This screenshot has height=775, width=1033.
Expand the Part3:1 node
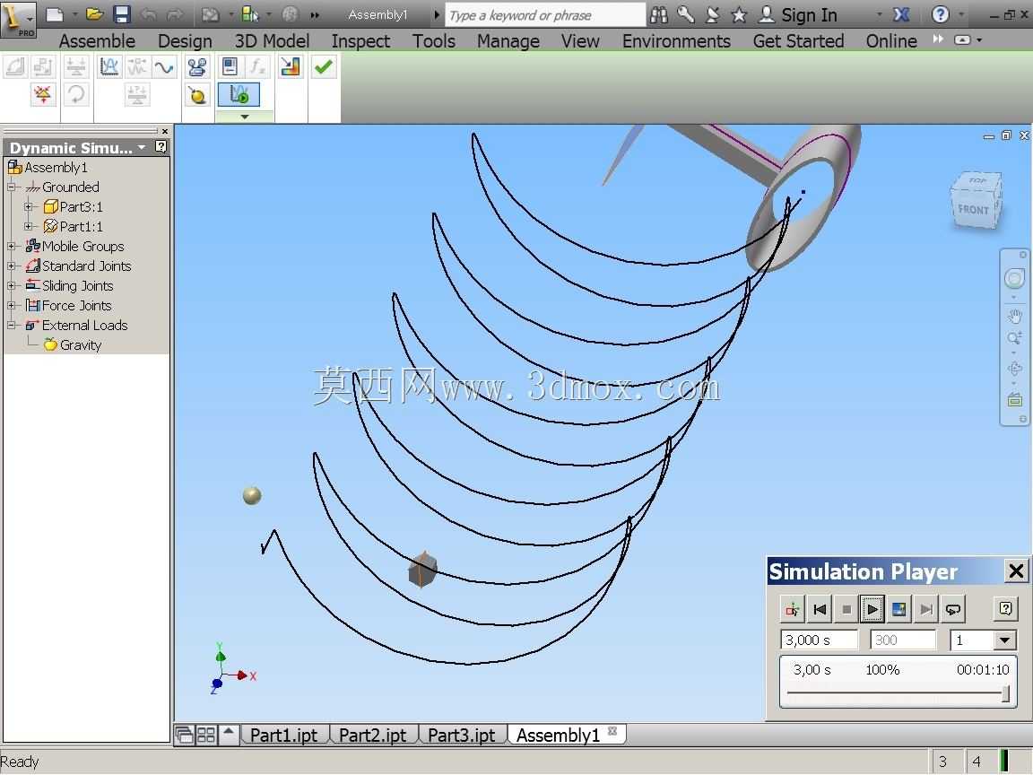point(29,207)
